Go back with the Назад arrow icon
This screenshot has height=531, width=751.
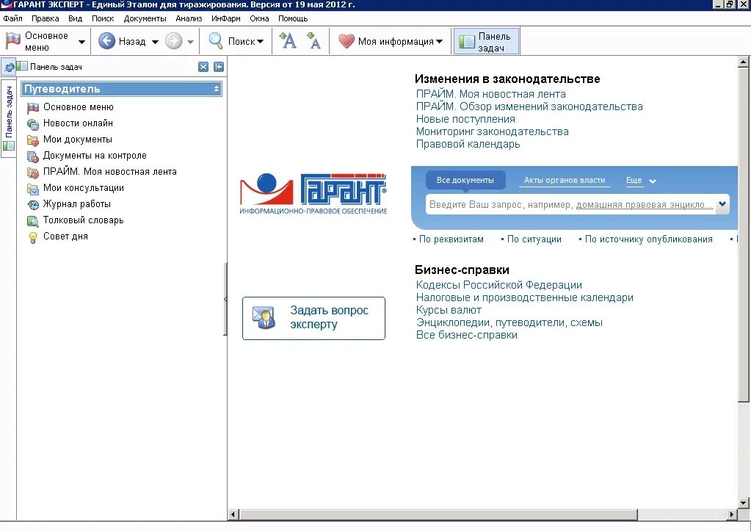[106, 41]
